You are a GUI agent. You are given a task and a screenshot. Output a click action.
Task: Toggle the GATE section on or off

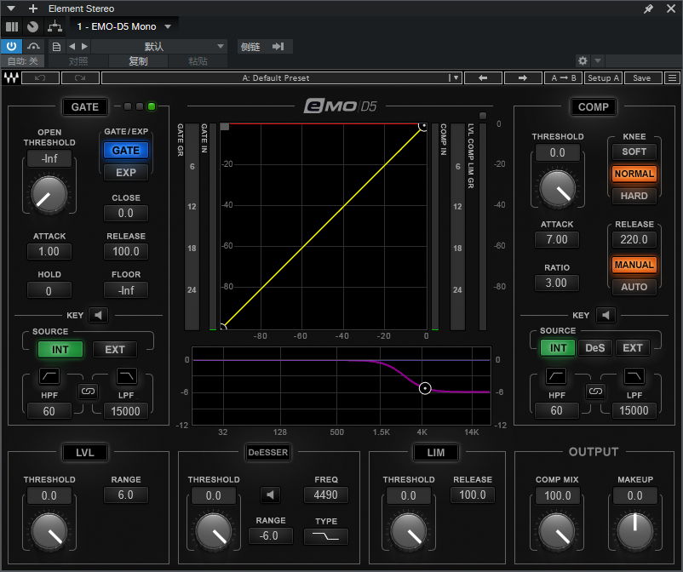85,107
